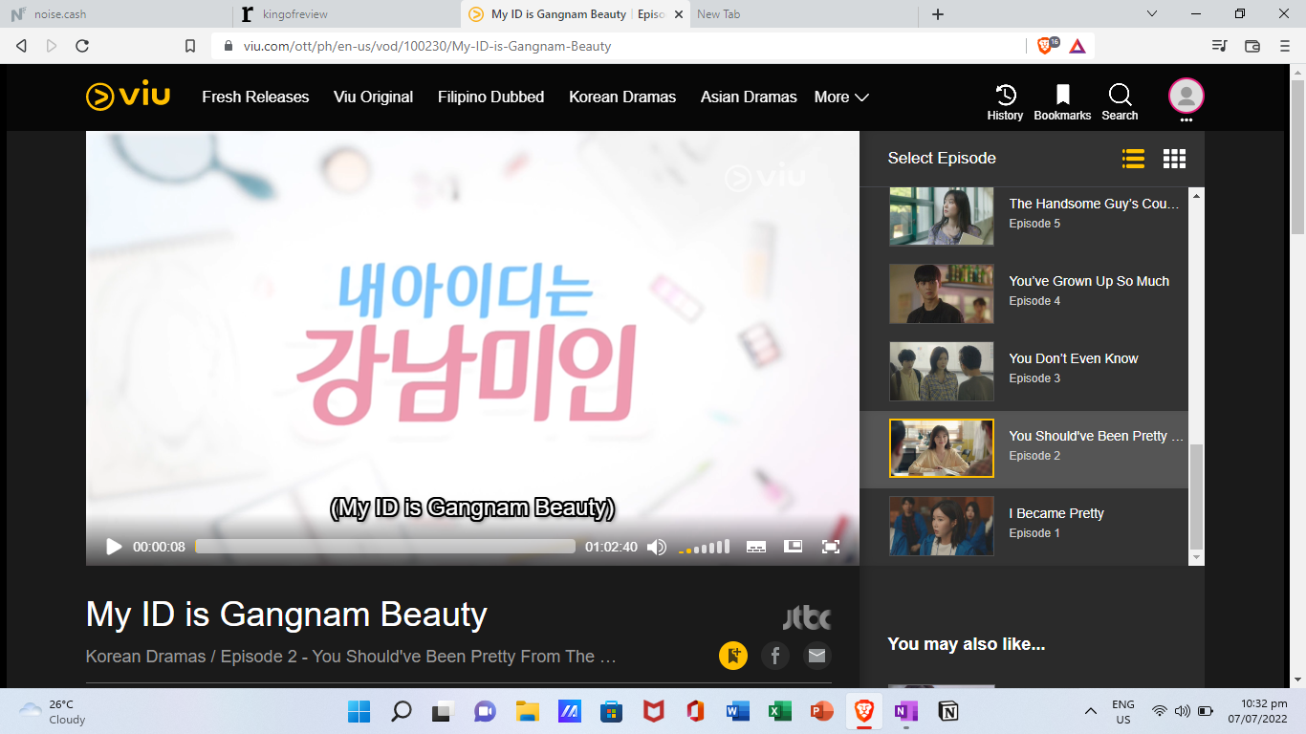The width and height of the screenshot is (1306, 734).
Task: Go to Fresh Releases
Action: click(255, 97)
